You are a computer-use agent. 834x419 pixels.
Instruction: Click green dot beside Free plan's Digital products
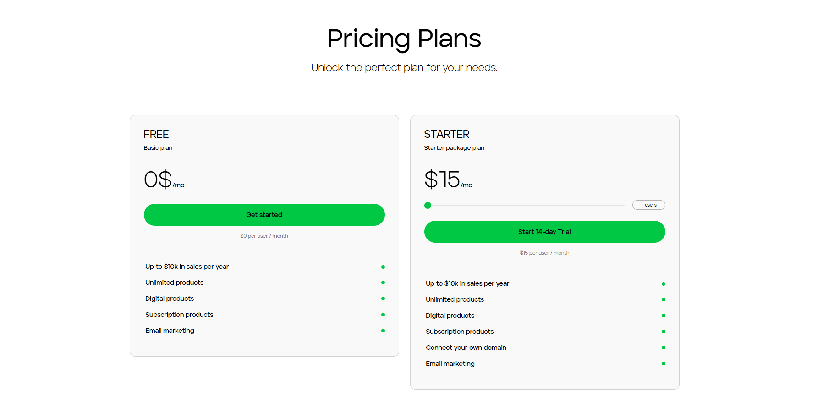tap(383, 299)
